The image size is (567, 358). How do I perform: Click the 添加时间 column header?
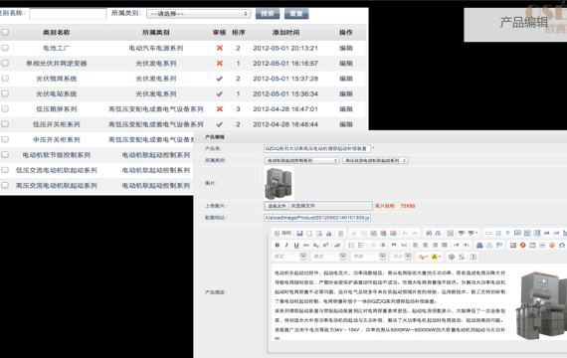(285, 32)
